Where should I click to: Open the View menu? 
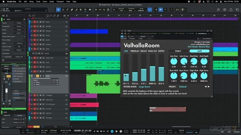pos(68,1)
